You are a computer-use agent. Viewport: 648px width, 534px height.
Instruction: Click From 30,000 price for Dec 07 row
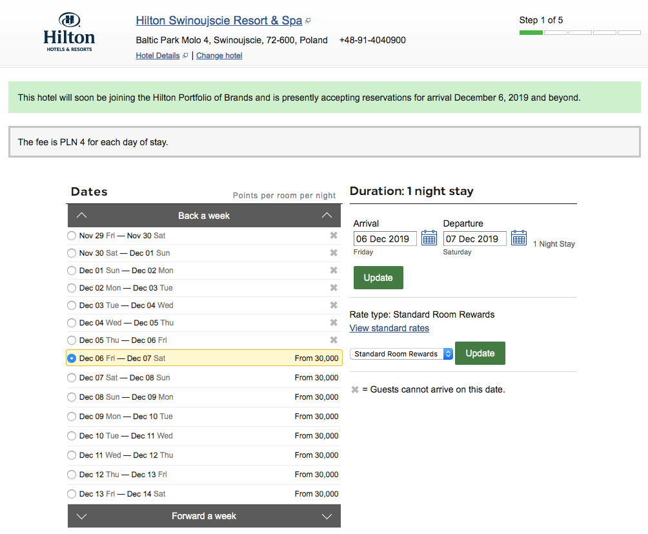pos(316,378)
